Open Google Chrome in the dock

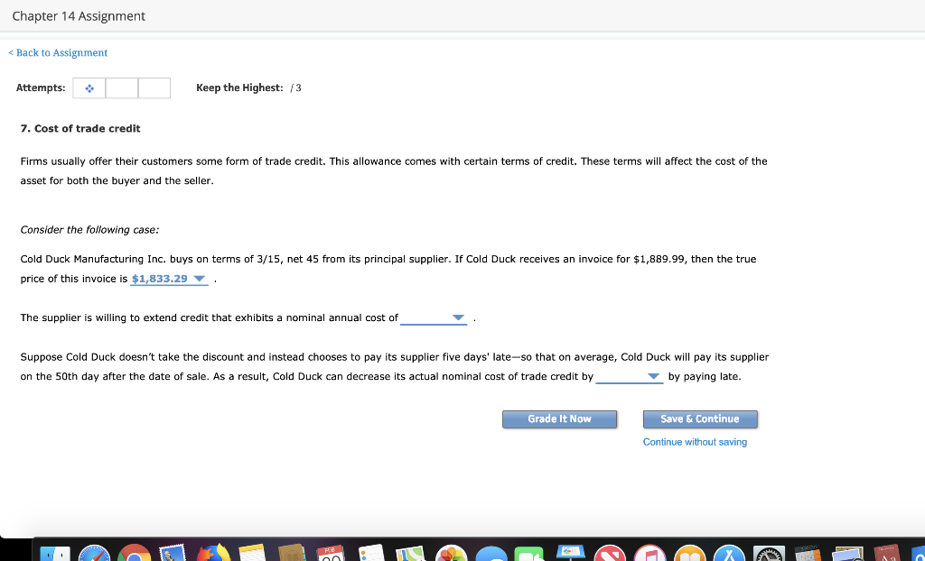pos(134,554)
